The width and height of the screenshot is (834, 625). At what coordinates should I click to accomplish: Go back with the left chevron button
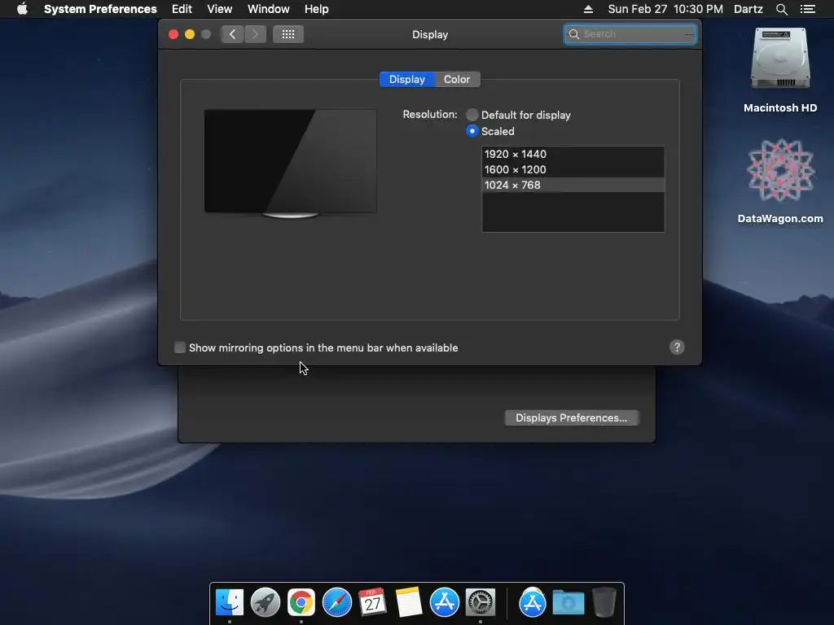coord(232,34)
